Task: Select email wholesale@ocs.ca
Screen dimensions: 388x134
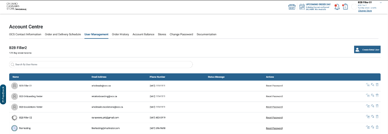Action: (101, 86)
